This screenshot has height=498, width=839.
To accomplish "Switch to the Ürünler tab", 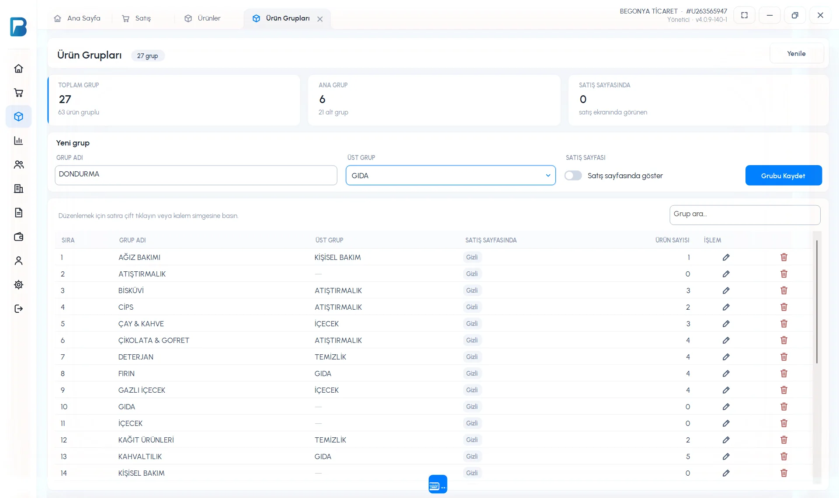I will pos(203,18).
